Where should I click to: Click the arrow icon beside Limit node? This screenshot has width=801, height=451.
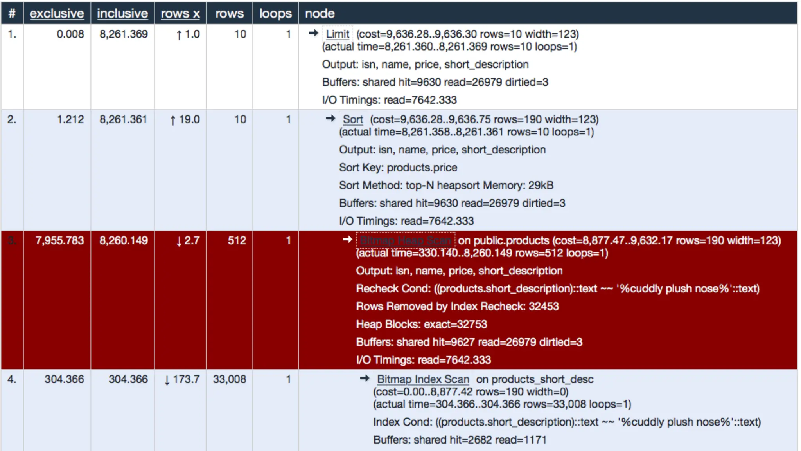(313, 33)
